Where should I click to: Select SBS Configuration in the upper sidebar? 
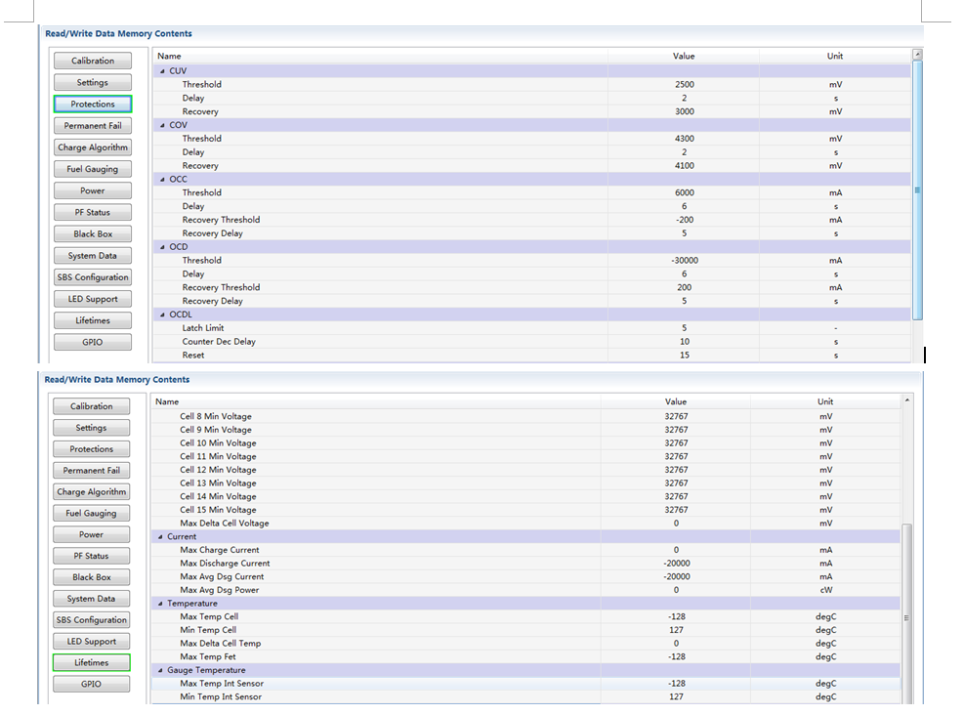tap(93, 277)
